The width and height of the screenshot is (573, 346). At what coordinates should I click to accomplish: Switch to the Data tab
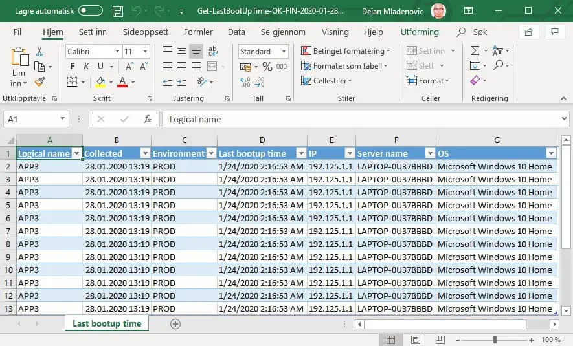coord(236,32)
